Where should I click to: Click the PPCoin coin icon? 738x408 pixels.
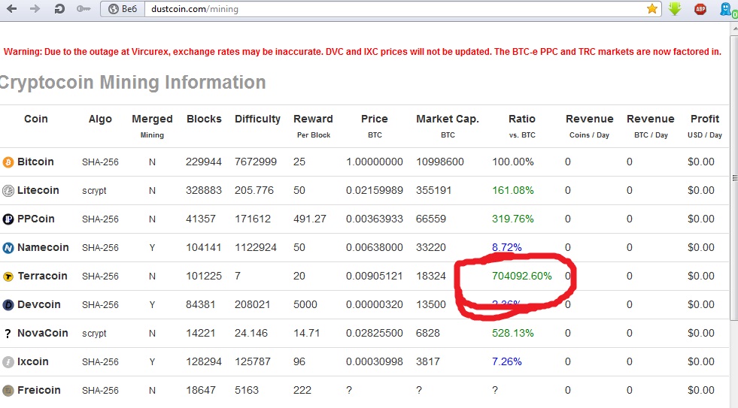(8, 219)
